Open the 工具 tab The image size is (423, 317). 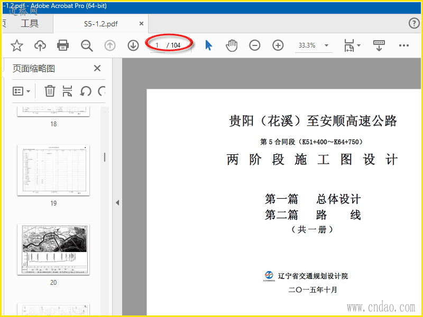tap(30, 24)
